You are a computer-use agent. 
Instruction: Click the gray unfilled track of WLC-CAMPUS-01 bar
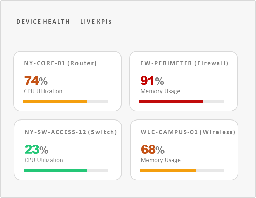click(x=210, y=170)
